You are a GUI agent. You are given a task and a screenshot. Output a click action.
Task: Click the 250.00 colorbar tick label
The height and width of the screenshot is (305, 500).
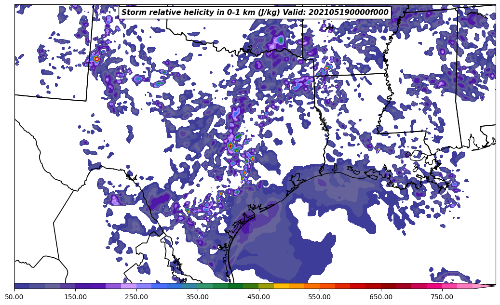click(136, 297)
